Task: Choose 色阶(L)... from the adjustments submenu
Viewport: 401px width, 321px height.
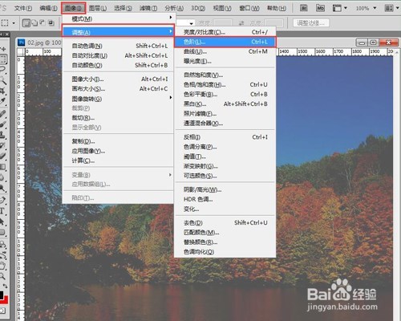Action: (225, 42)
